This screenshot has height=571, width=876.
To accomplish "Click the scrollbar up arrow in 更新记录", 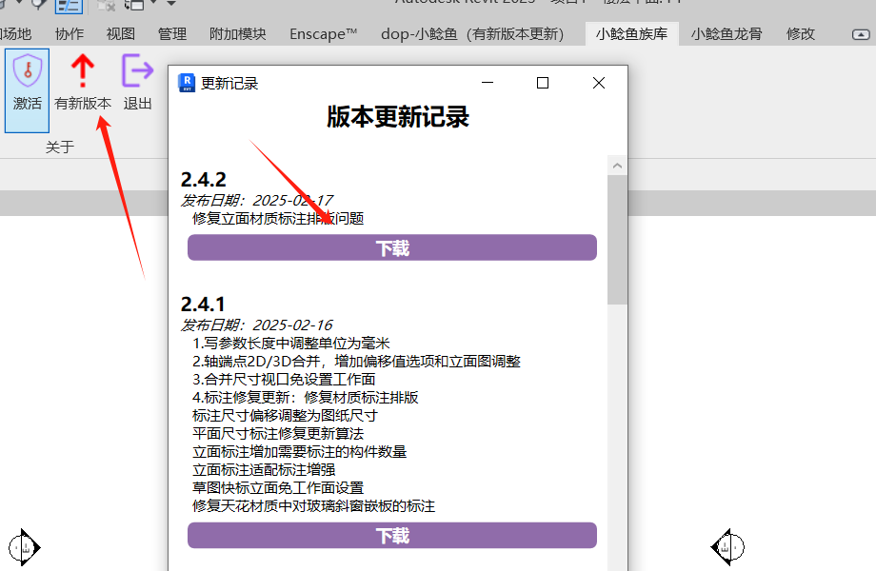I will (x=617, y=166).
